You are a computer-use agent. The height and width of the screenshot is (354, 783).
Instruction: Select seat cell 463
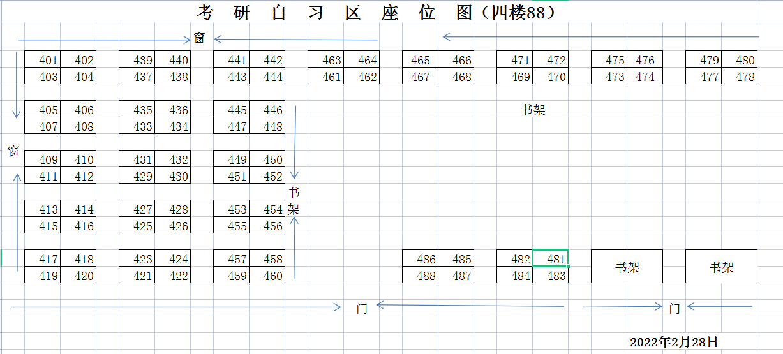pyautogui.click(x=326, y=60)
